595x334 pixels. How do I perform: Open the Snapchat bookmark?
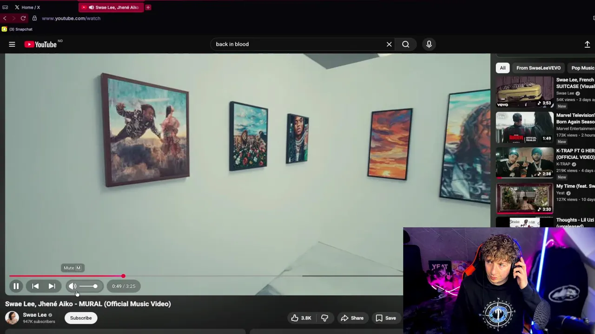[x=17, y=29]
